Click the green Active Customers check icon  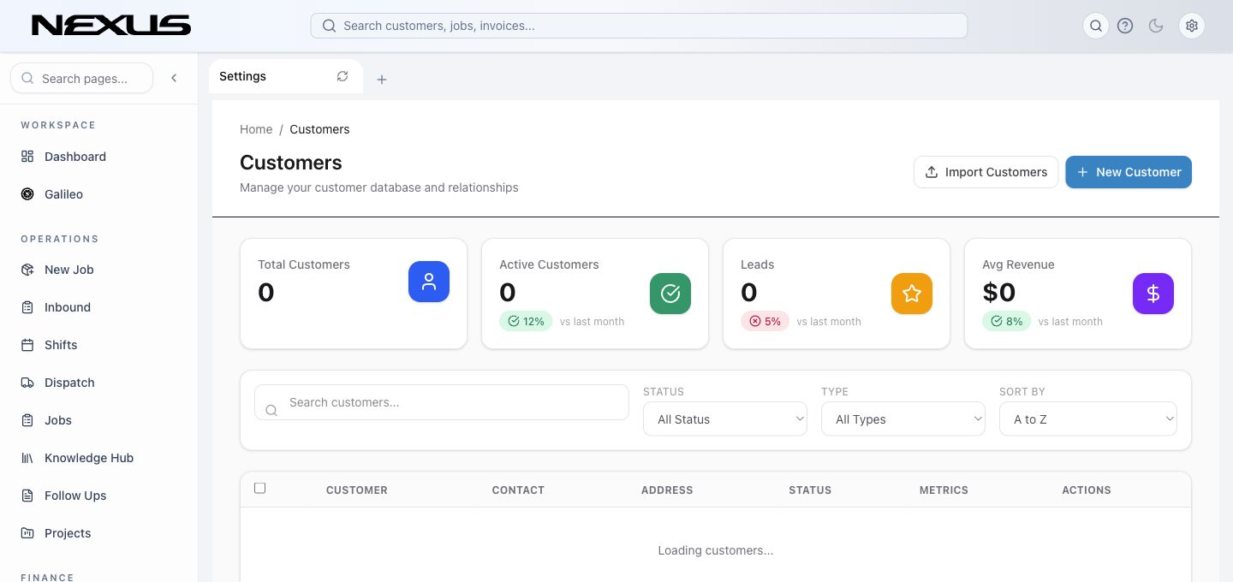[670, 294]
